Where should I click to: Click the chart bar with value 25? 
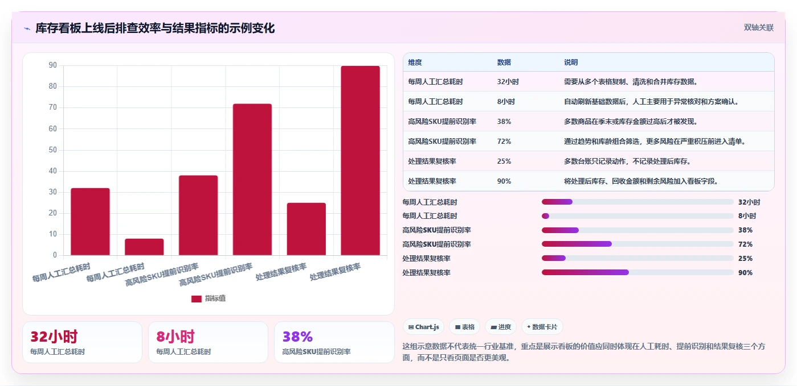(x=306, y=229)
